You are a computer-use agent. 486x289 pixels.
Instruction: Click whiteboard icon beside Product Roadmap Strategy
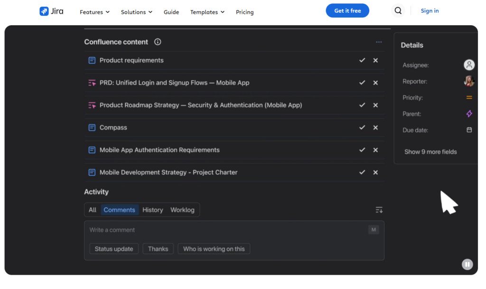[x=92, y=105]
